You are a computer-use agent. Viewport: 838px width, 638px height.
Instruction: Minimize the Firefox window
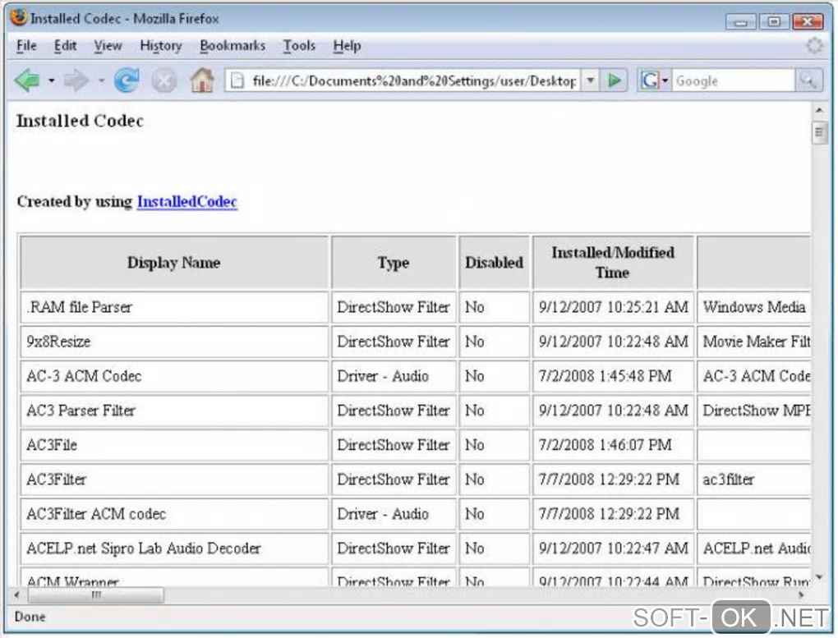(741, 22)
